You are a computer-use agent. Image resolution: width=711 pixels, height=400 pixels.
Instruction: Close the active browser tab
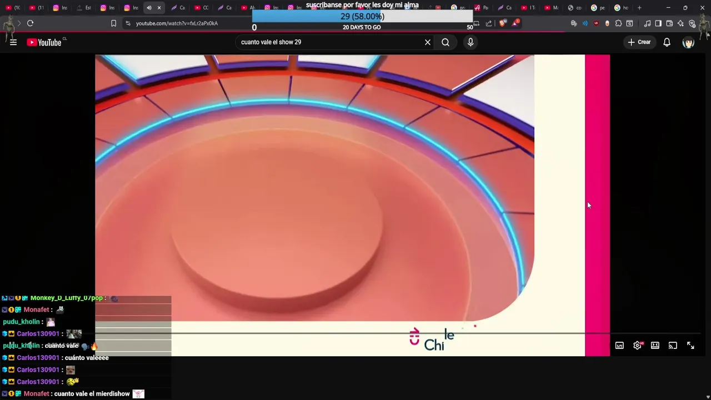159,8
